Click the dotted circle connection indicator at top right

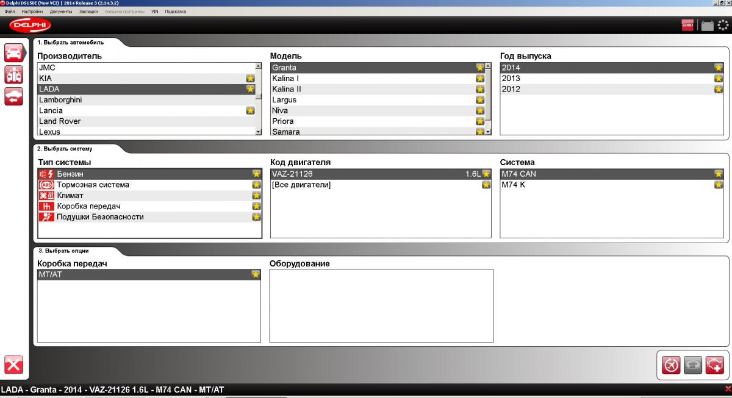723,25
